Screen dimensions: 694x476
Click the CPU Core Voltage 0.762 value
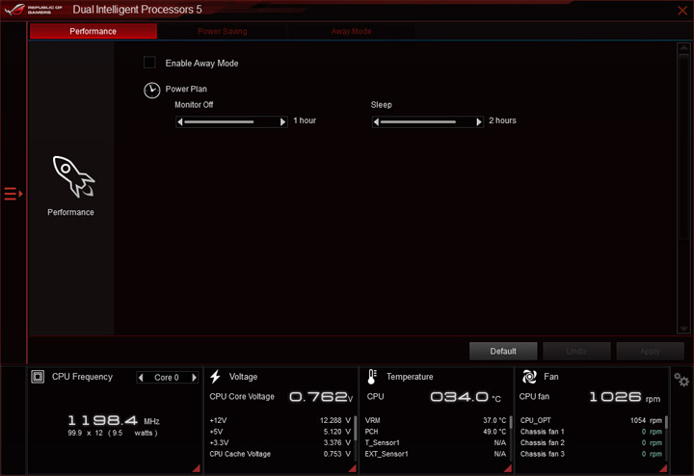tap(320, 397)
